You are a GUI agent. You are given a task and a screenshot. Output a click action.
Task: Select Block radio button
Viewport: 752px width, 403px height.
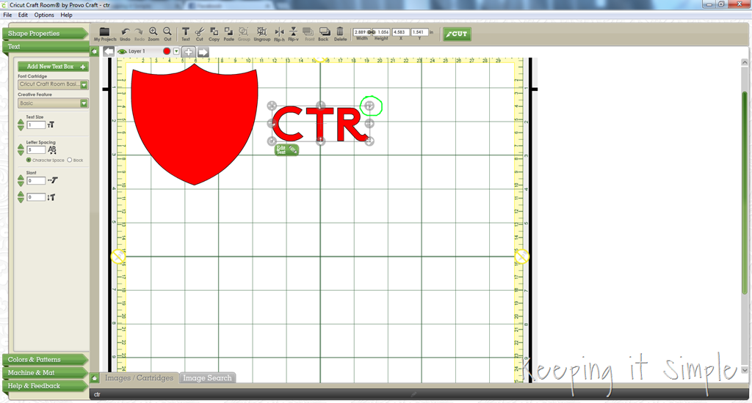[x=70, y=160]
